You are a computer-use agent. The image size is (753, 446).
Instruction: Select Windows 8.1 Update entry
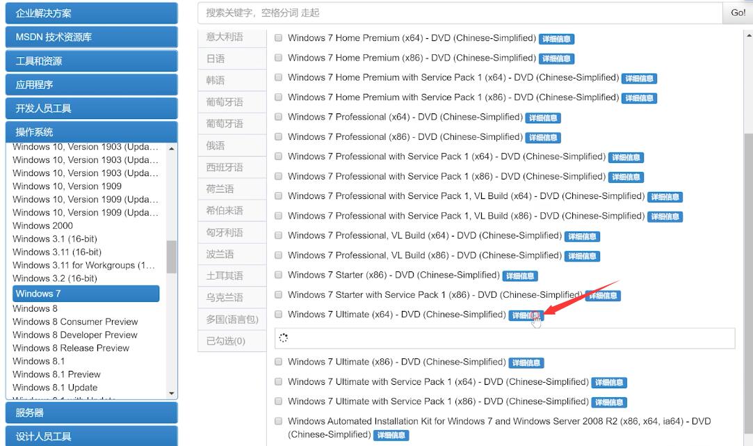click(x=55, y=388)
